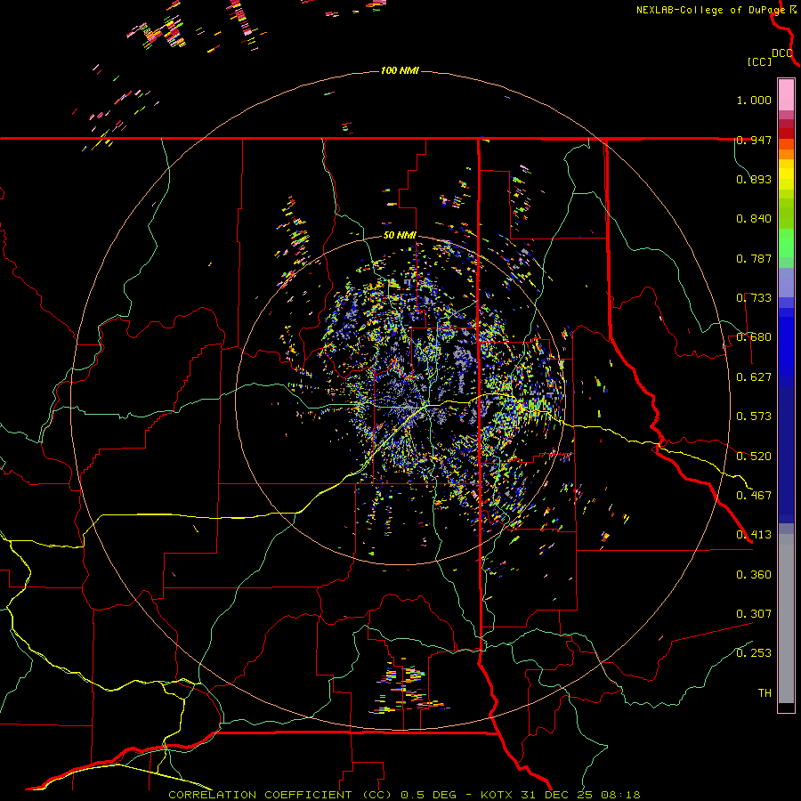Click the 0.467 value on the legend
This screenshot has width=801, height=801.
[x=754, y=496]
